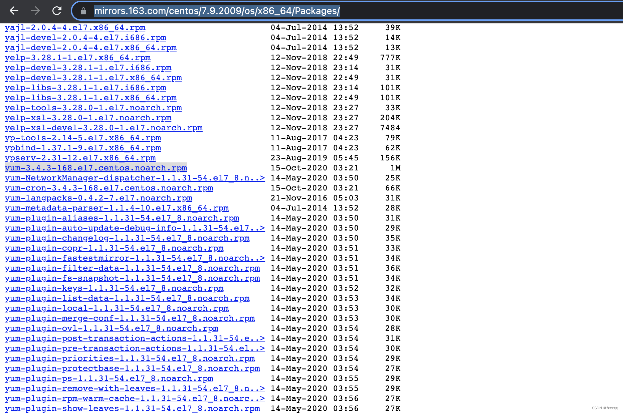Click yelp-xsl-3.28.0-1.el7.noarch.rpm link
The image size is (623, 413).
pos(88,118)
